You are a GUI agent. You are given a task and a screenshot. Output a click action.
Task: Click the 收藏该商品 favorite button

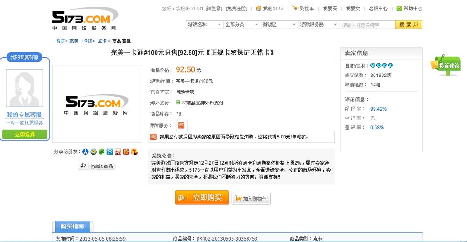point(97,166)
